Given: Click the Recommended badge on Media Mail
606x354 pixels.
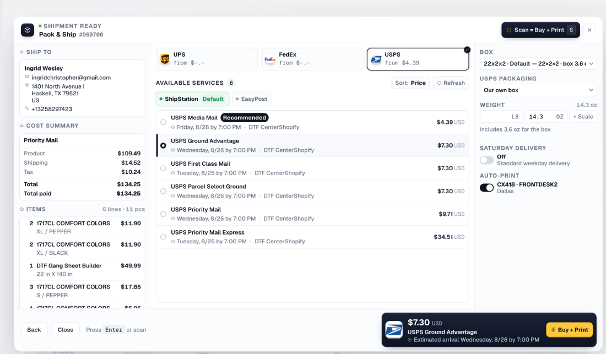Looking at the screenshot, I should click(x=245, y=118).
